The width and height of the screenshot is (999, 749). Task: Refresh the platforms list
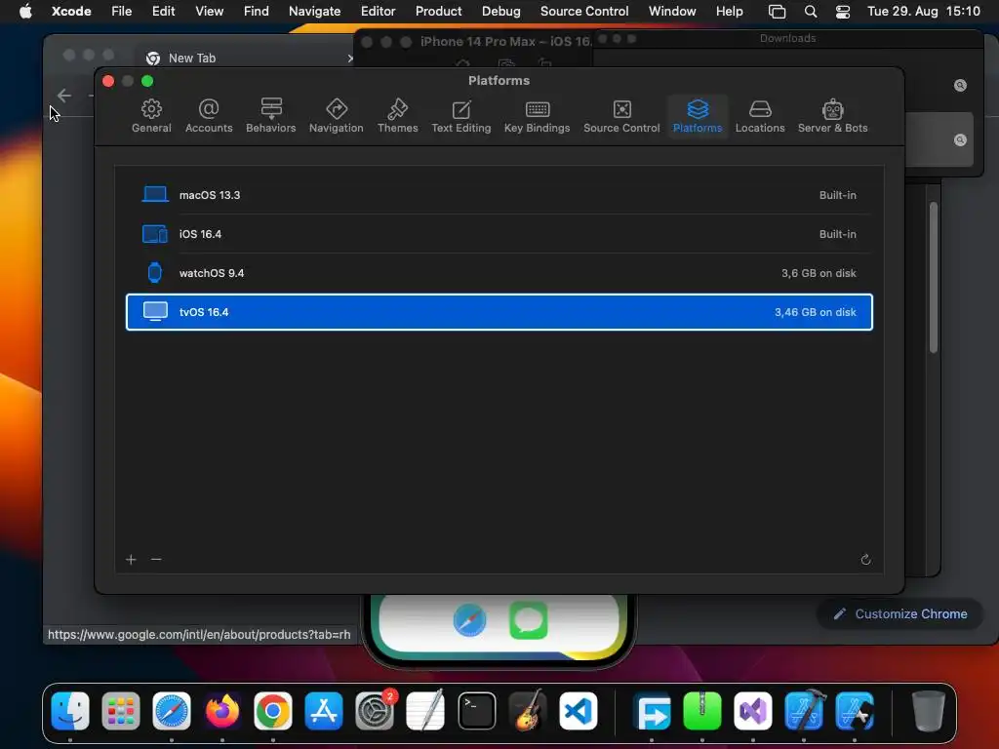pyautogui.click(x=865, y=559)
